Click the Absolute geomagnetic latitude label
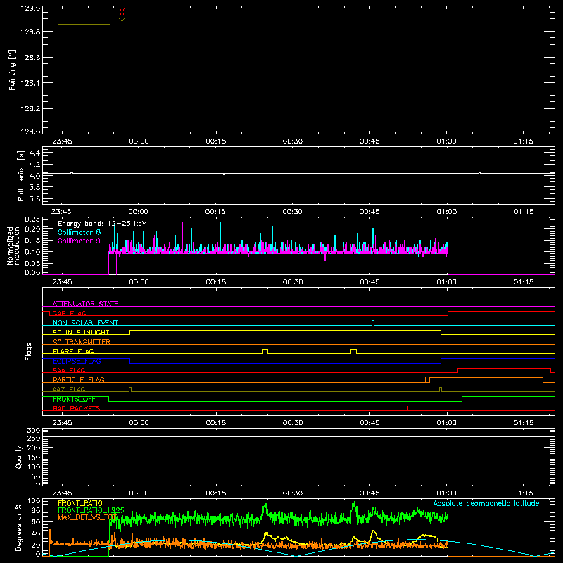Screen dimensions: 563x563 [486, 503]
